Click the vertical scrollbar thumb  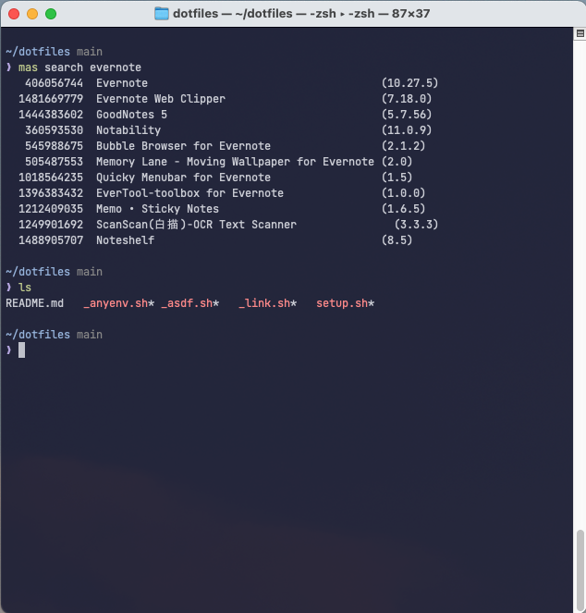pyautogui.click(x=580, y=569)
